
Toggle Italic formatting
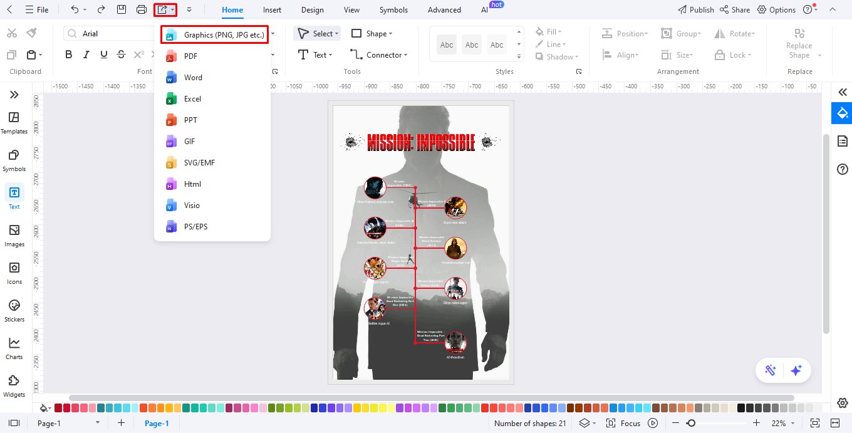[86, 55]
